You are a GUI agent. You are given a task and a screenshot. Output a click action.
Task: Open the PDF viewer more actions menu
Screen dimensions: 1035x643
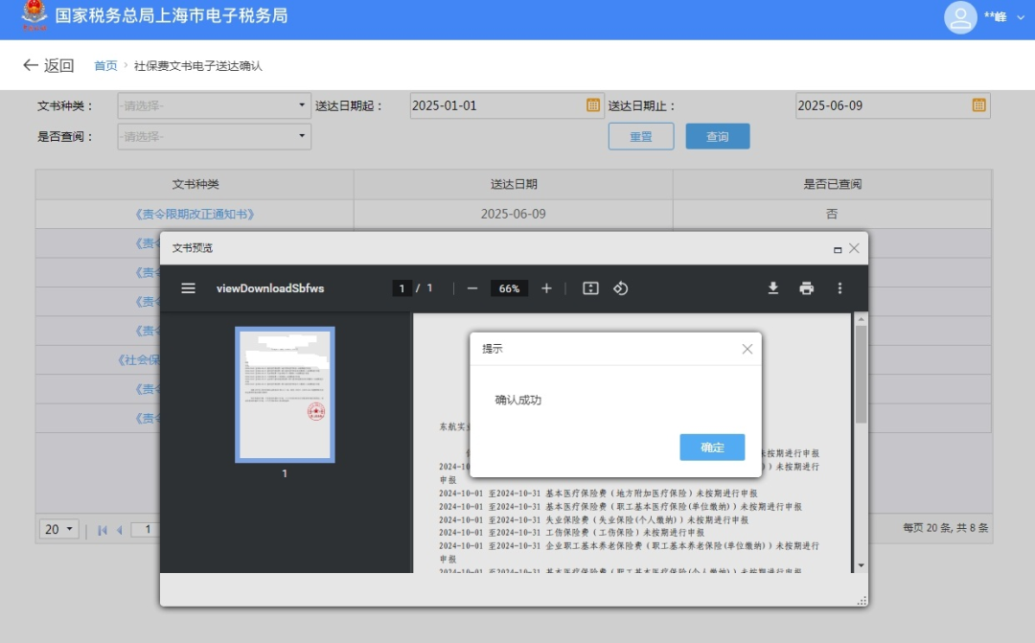tap(839, 288)
